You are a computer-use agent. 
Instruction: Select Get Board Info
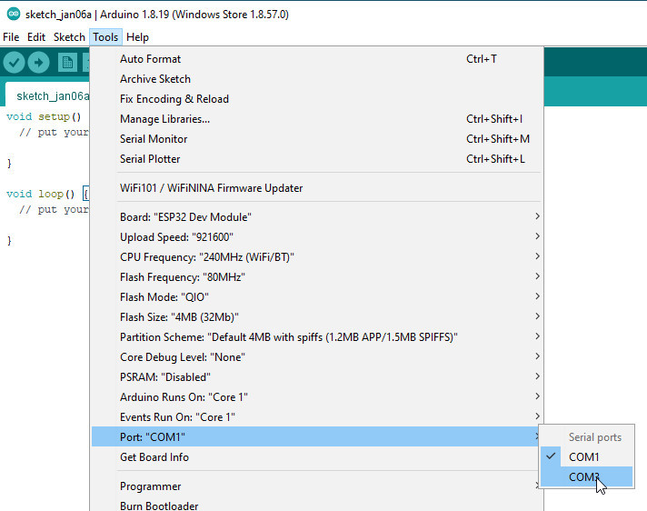(x=316, y=457)
